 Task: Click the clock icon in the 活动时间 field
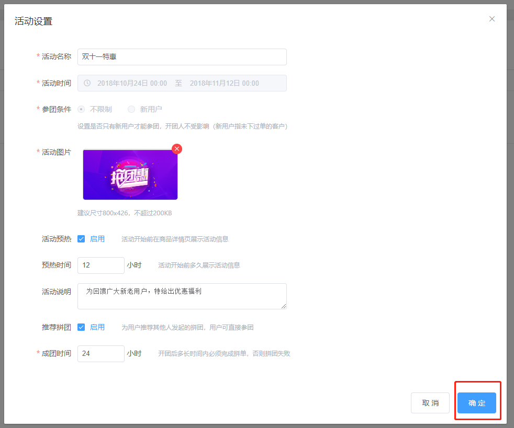click(87, 83)
